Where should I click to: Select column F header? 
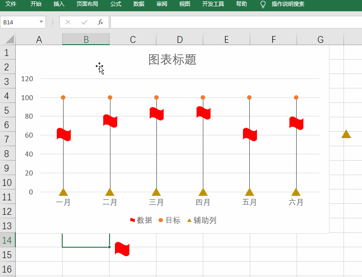coord(274,39)
